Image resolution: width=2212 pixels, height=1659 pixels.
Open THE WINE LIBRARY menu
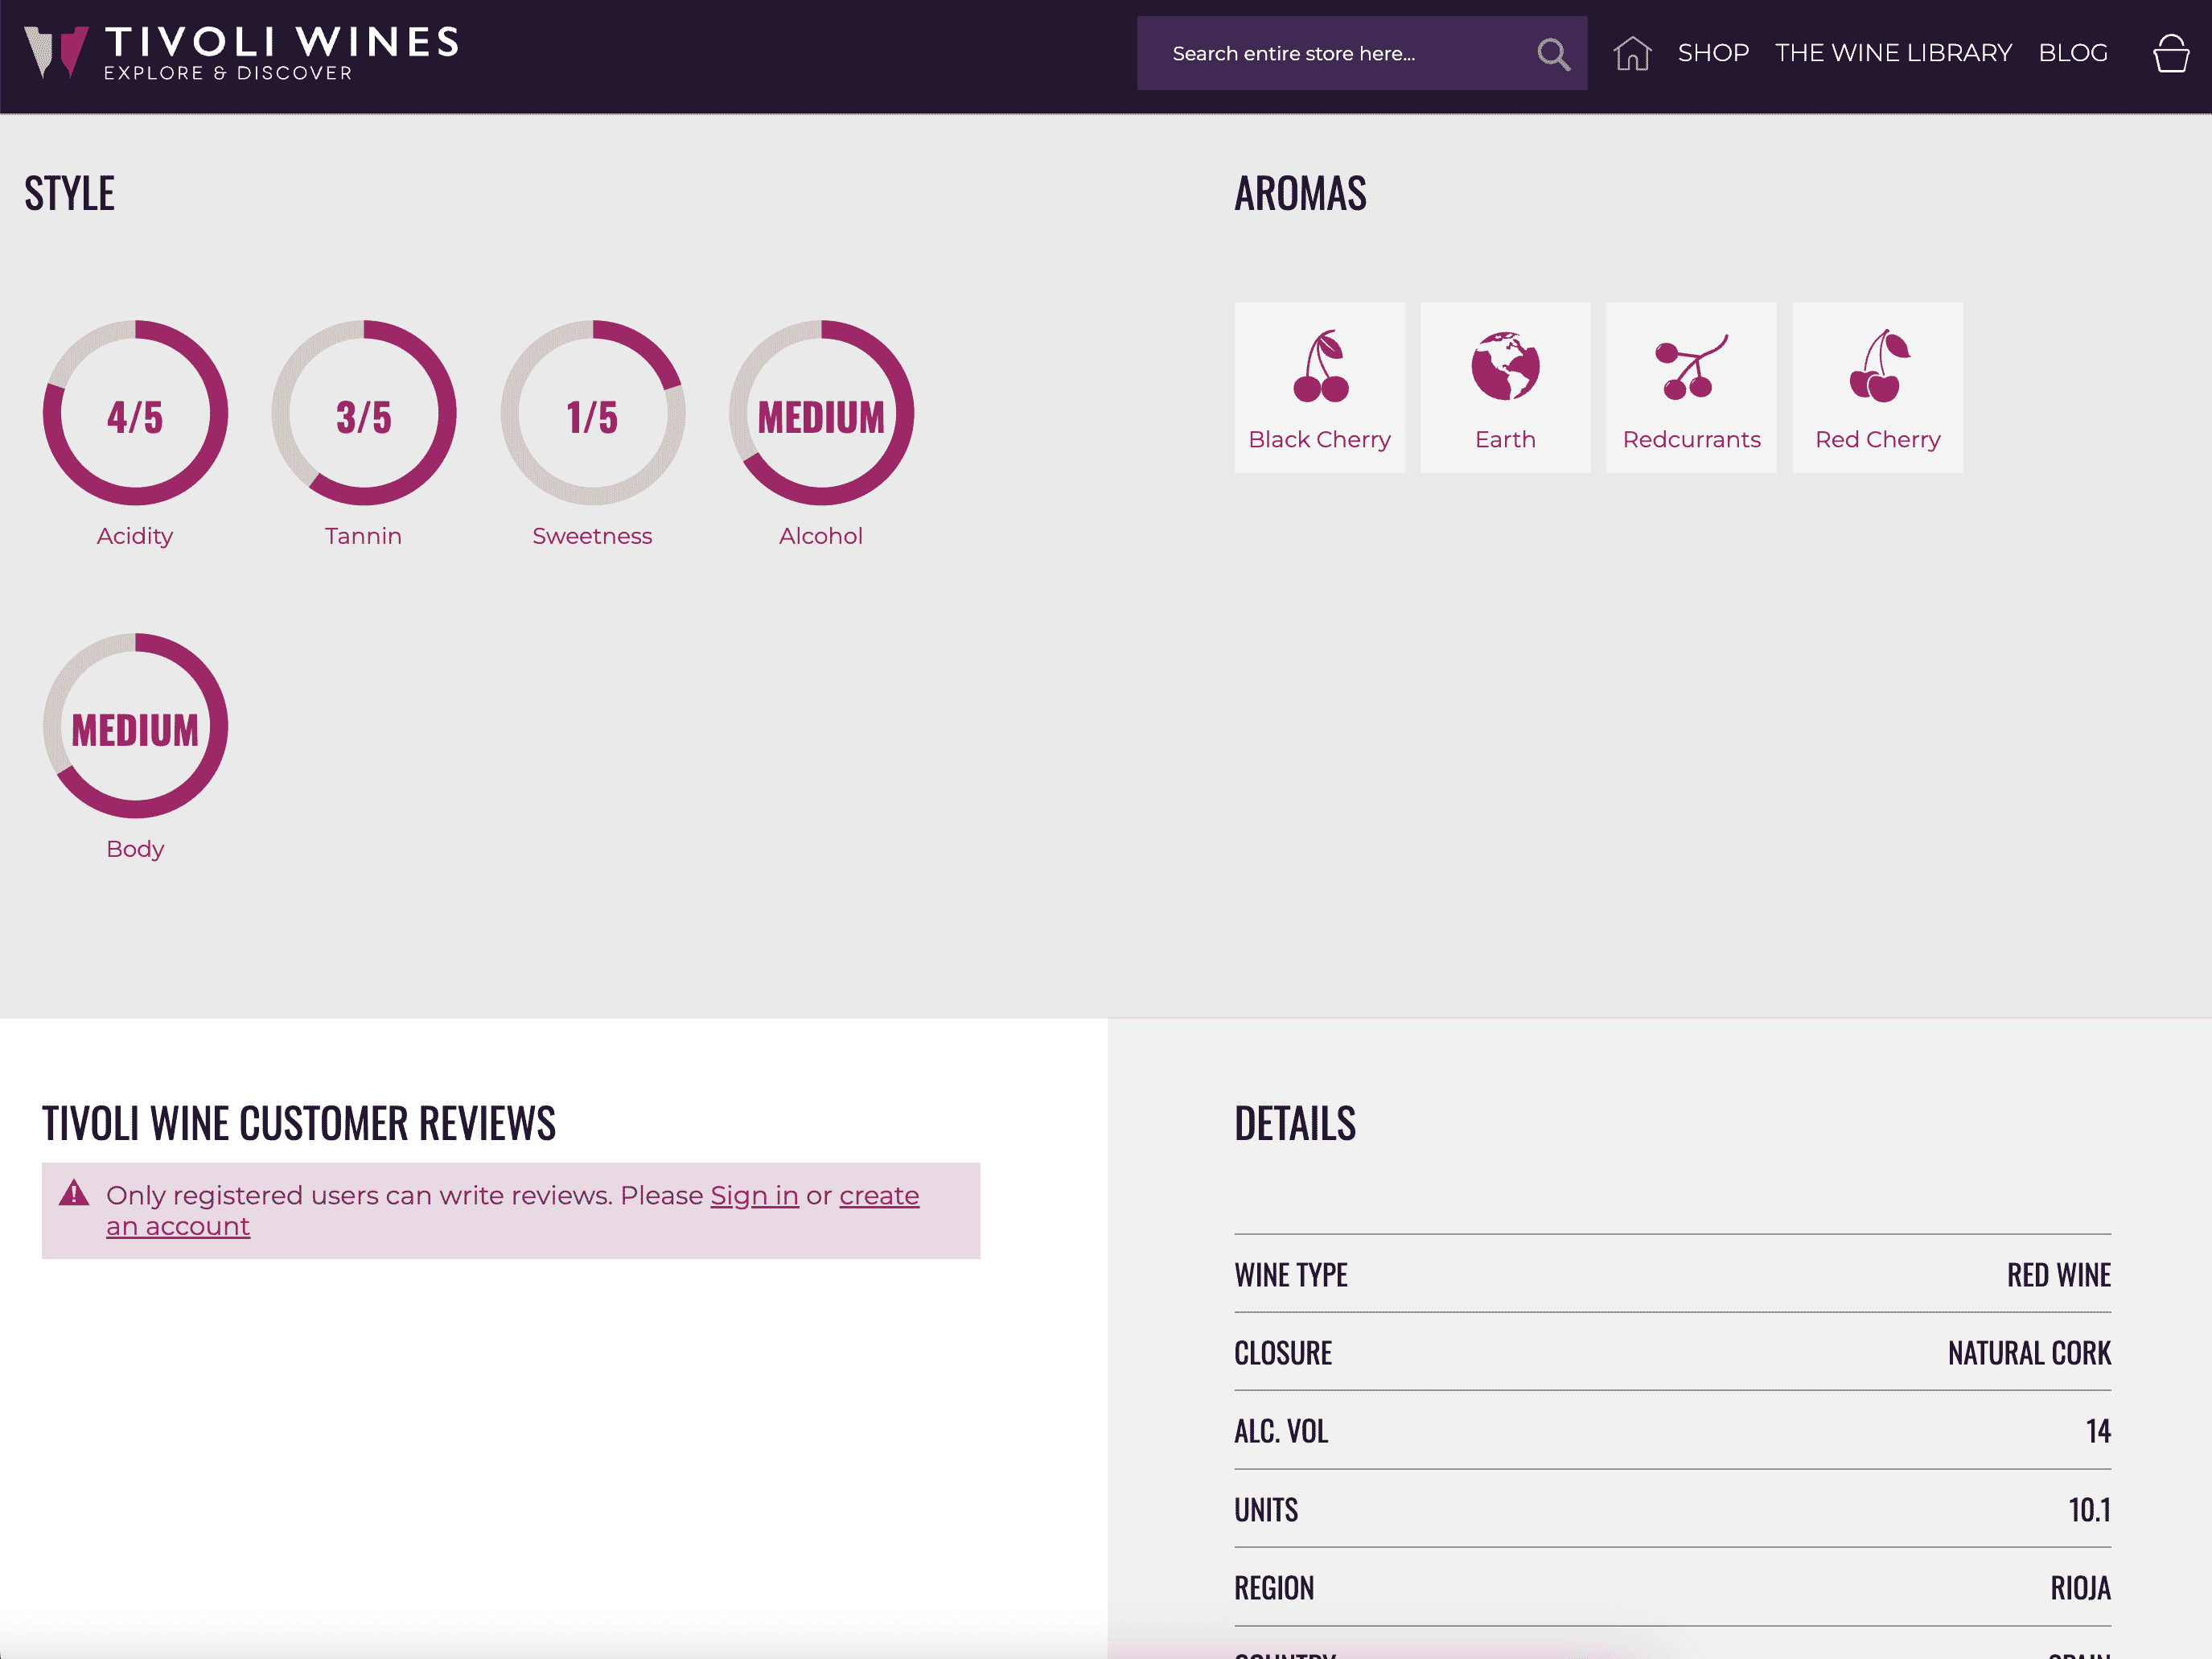1893,53
